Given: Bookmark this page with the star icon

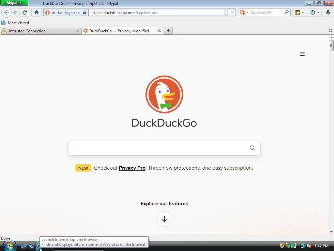Looking at the screenshot, I should 226,13.
